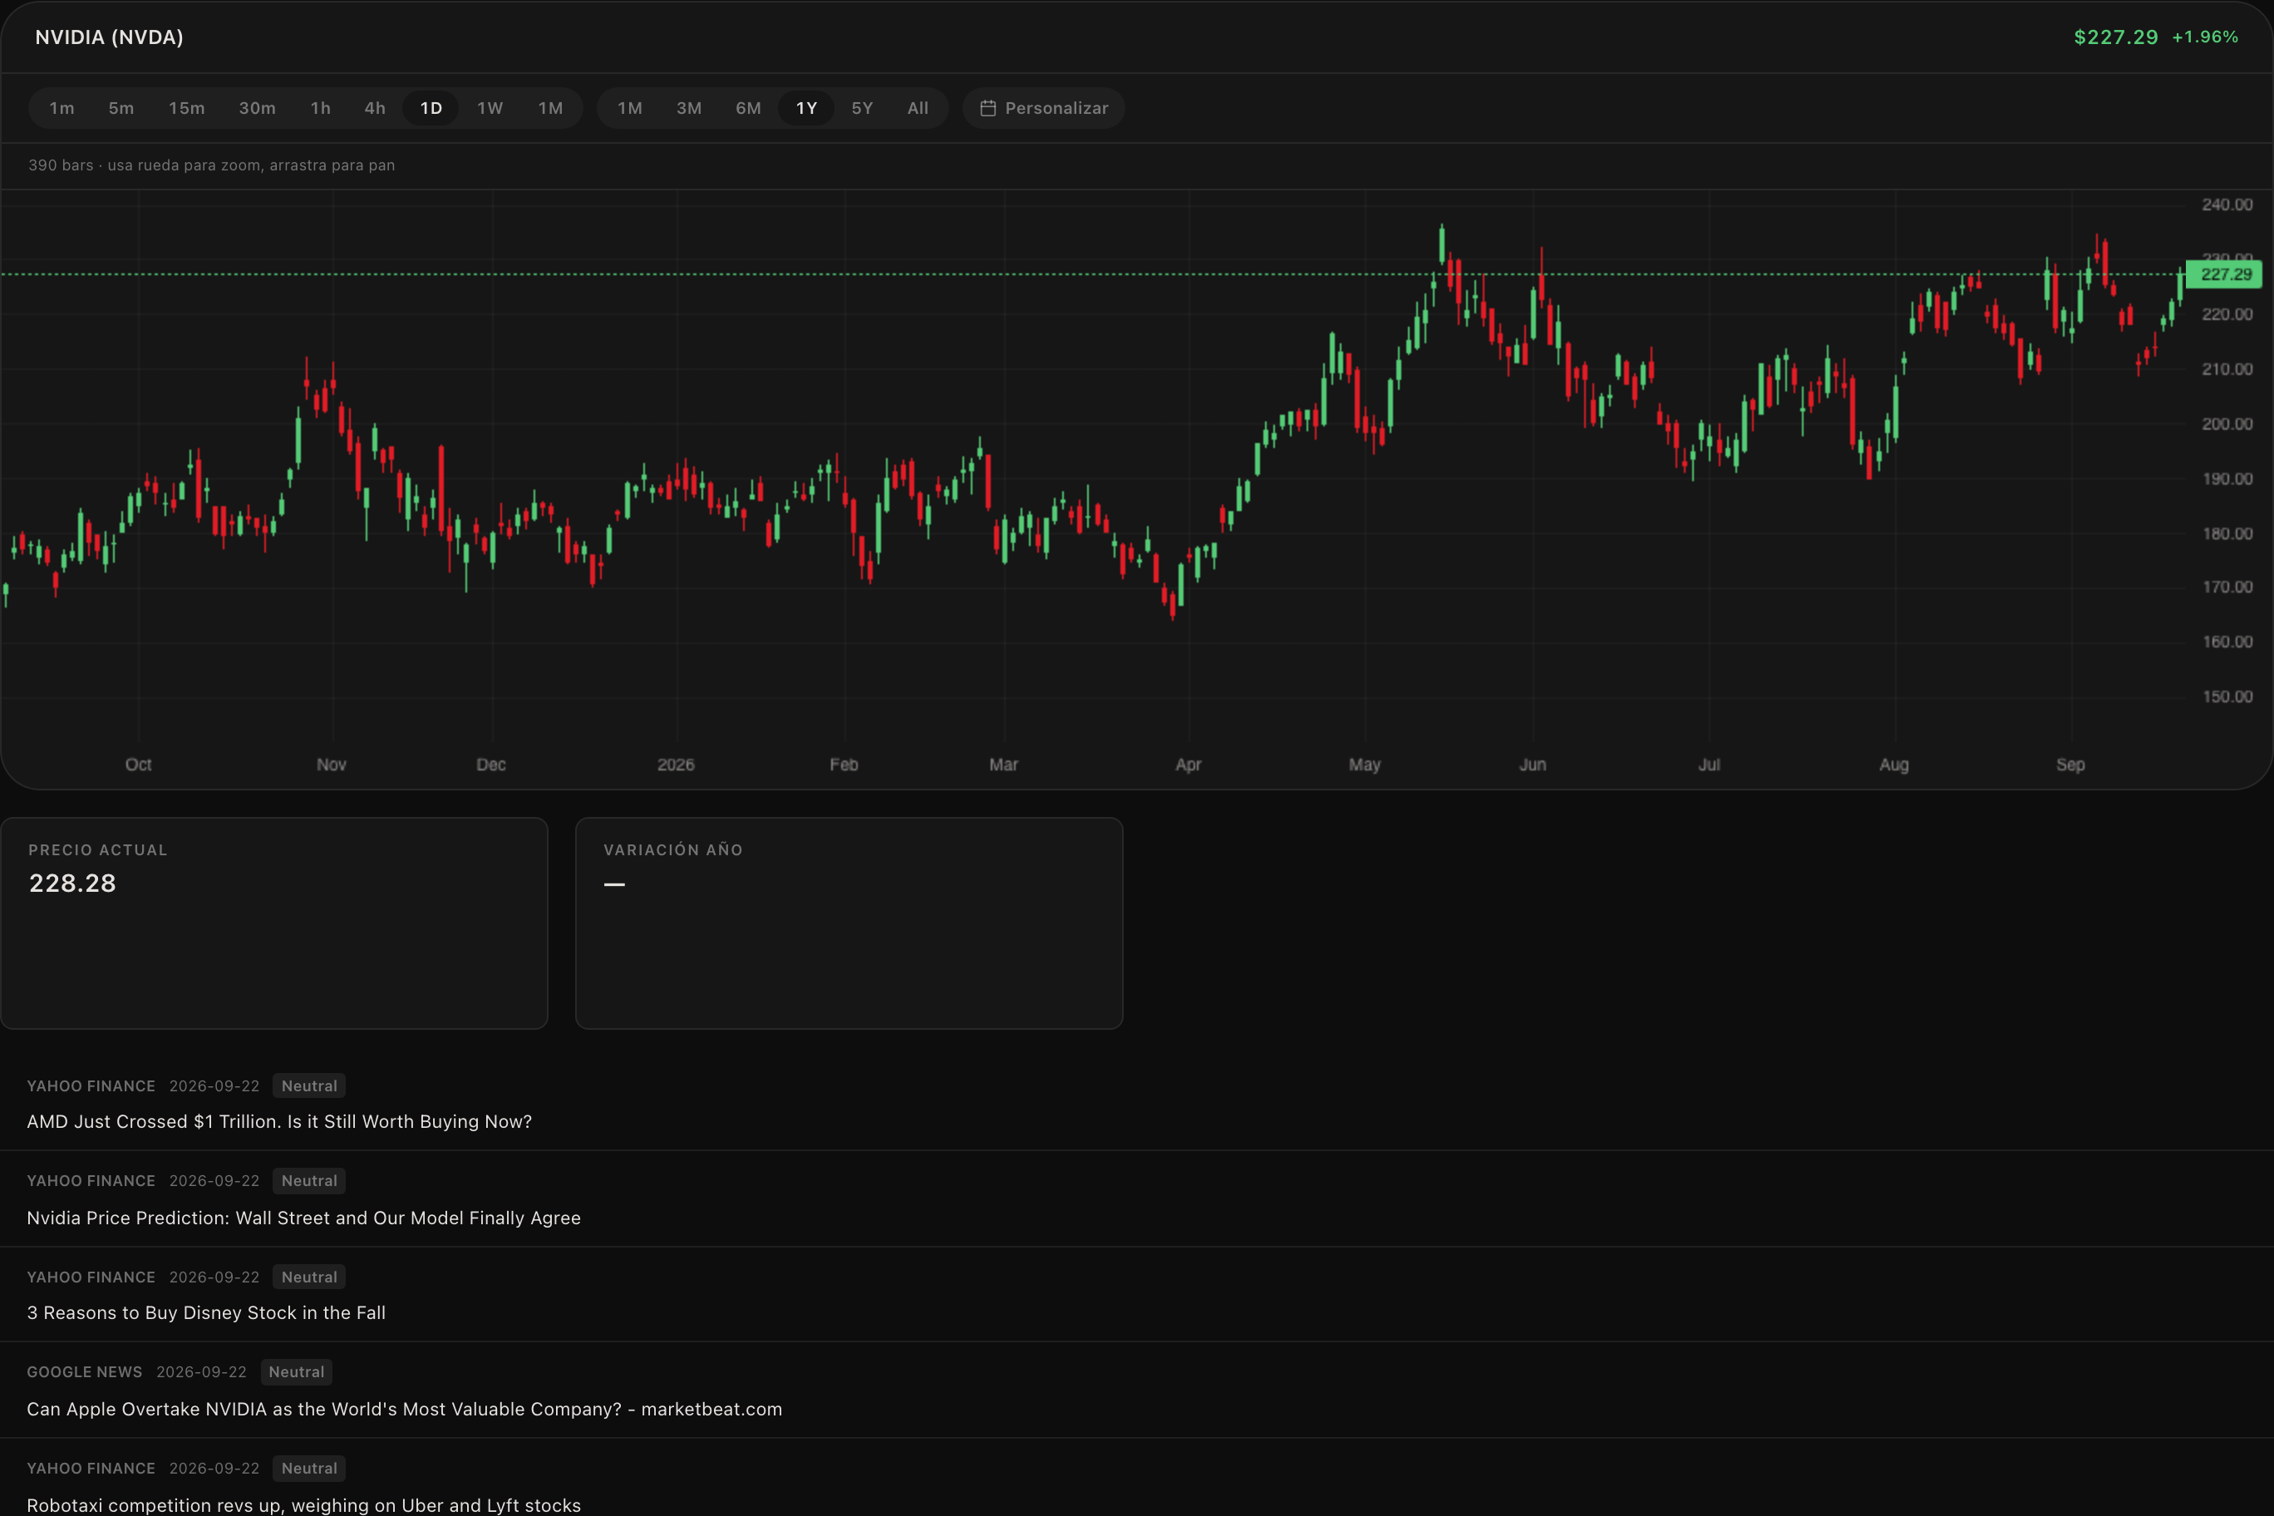Select the 1h interval button
Image resolution: width=2274 pixels, height=1516 pixels.
pos(320,108)
